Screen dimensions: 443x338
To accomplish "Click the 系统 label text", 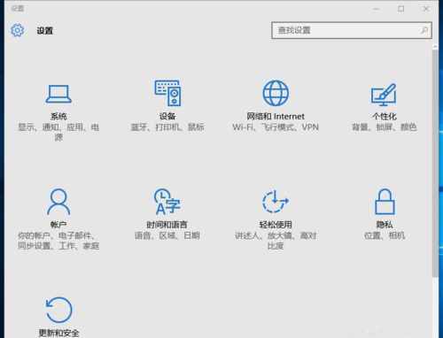I will point(58,116).
